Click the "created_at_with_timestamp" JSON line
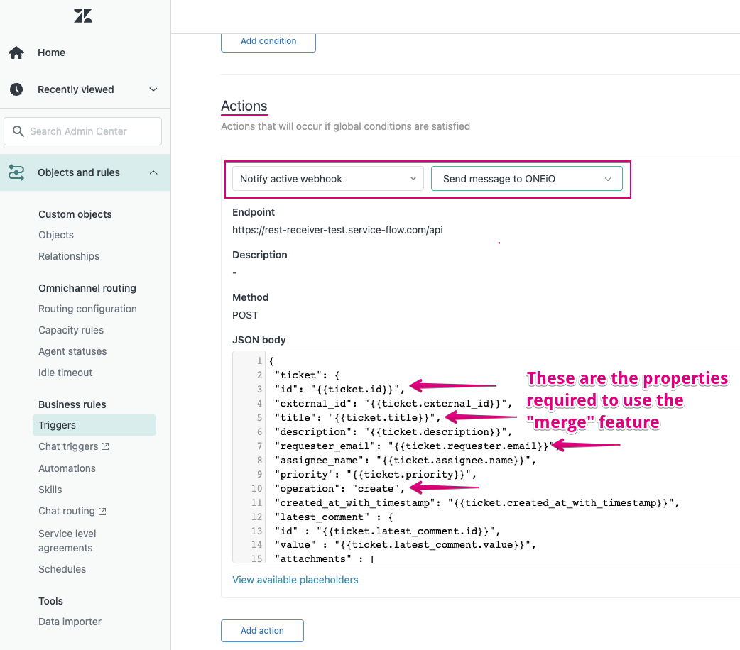740x650 pixels. [x=477, y=503]
